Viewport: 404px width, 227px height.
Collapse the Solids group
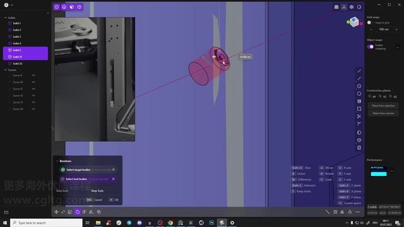(6, 18)
